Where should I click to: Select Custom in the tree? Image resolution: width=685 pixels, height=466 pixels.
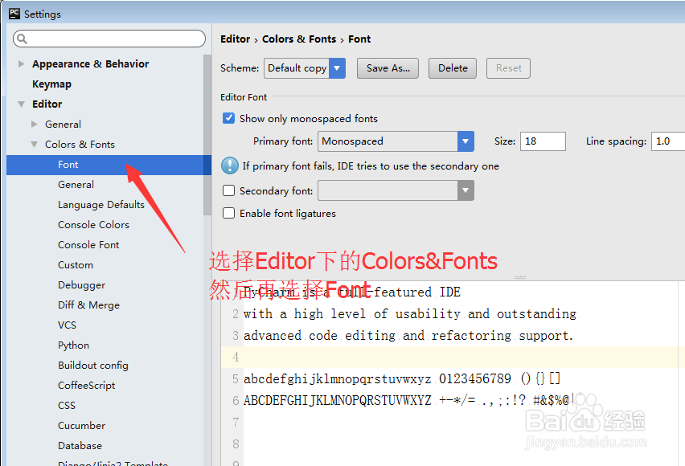[76, 265]
